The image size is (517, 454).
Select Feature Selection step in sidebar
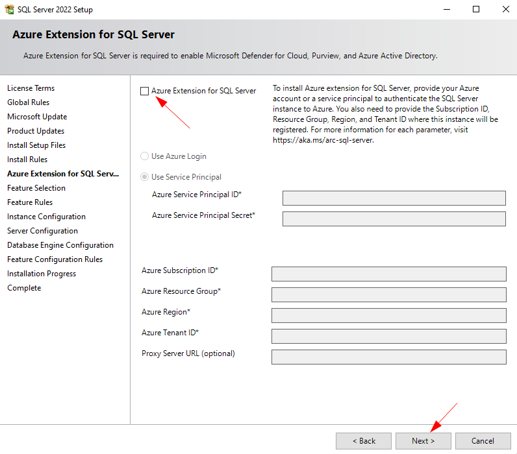(36, 188)
